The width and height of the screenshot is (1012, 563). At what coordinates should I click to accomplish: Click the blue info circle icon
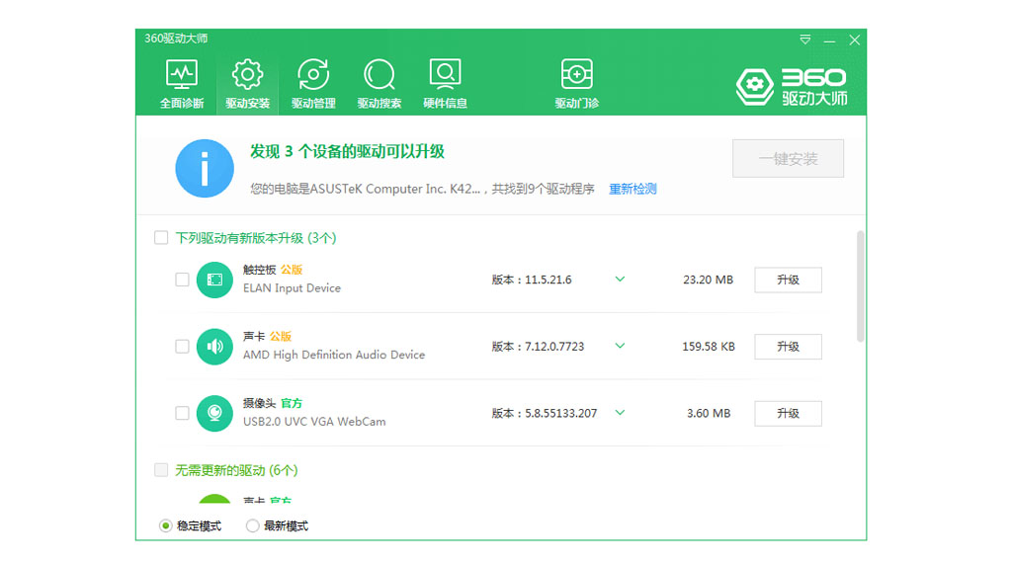pyautogui.click(x=205, y=168)
